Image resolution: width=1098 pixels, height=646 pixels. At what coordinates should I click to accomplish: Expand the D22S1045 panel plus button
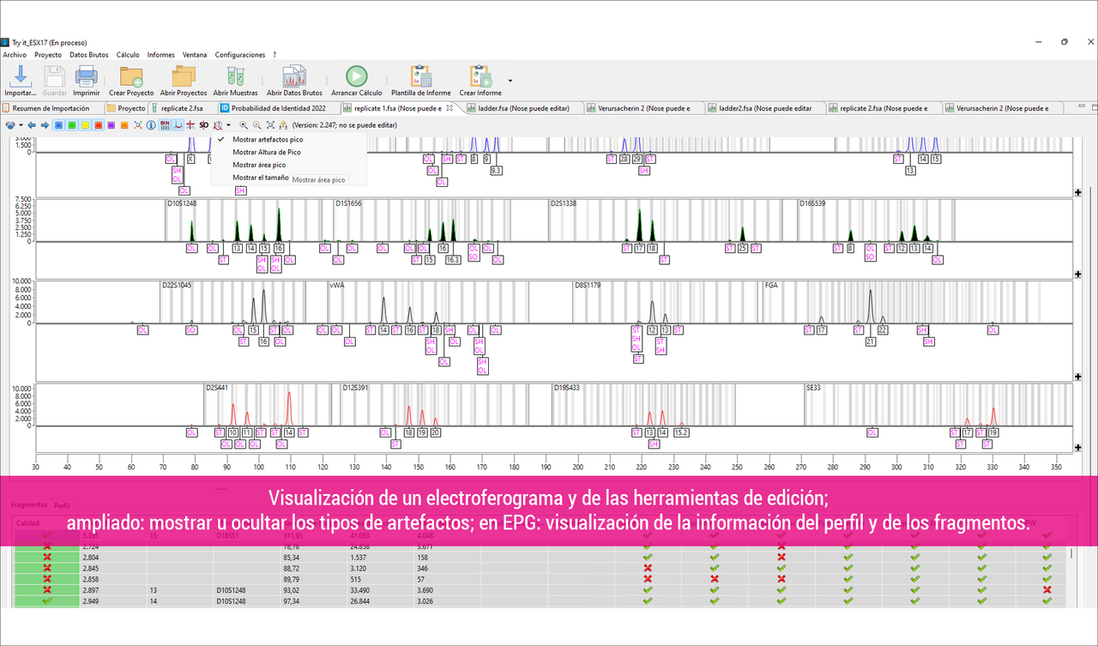[1078, 376]
